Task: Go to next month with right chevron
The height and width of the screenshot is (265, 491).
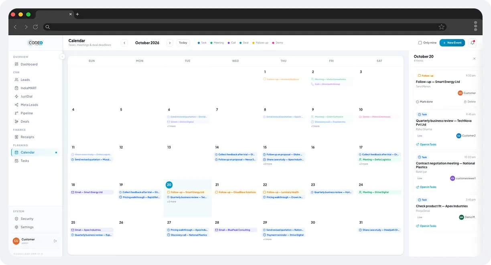Action: [170, 43]
